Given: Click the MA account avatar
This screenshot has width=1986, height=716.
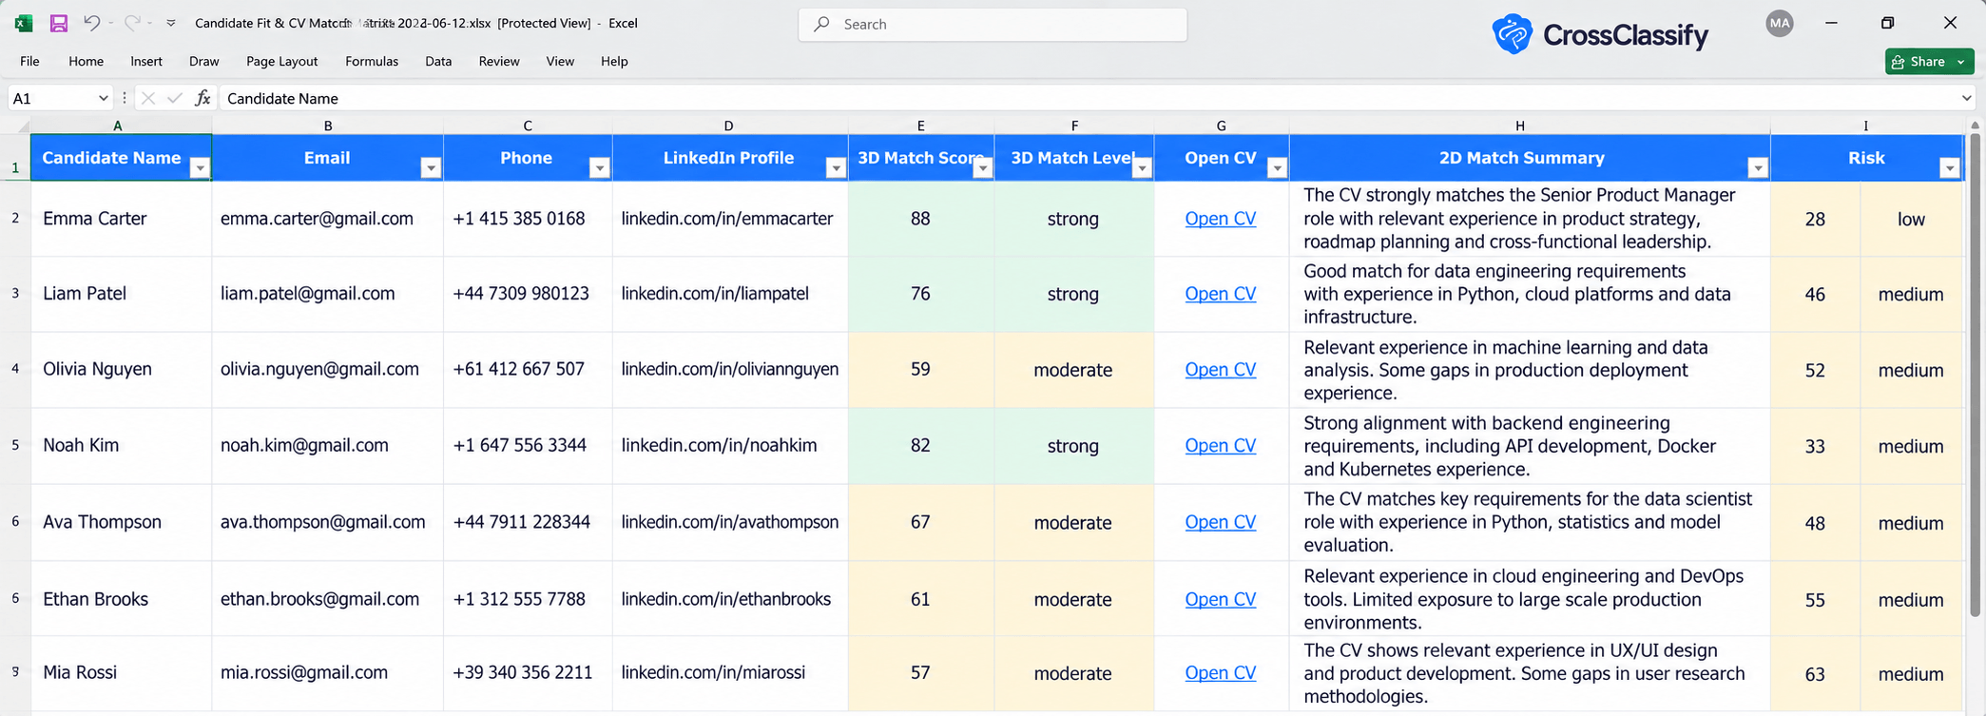Looking at the screenshot, I should (x=1780, y=24).
